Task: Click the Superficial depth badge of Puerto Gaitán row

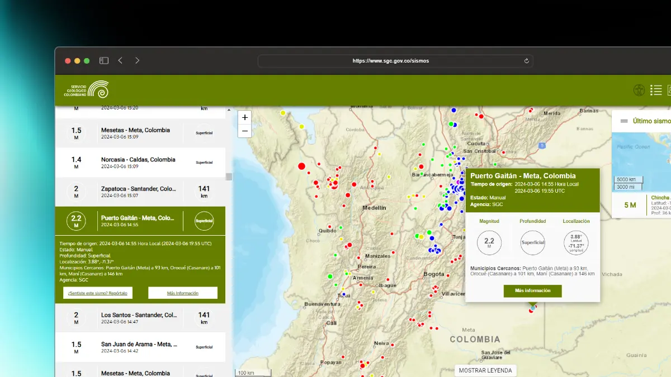Action: click(x=204, y=221)
